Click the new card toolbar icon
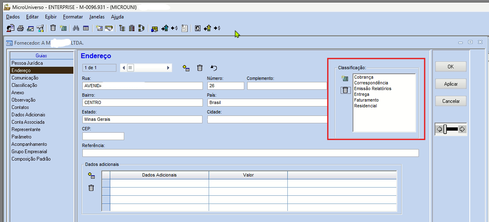Image resolution: width=489 pixels, height=222 pixels. pyautogui.click(x=99, y=28)
